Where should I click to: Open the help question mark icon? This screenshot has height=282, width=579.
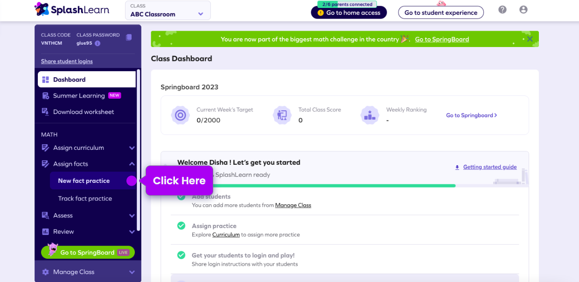(502, 10)
